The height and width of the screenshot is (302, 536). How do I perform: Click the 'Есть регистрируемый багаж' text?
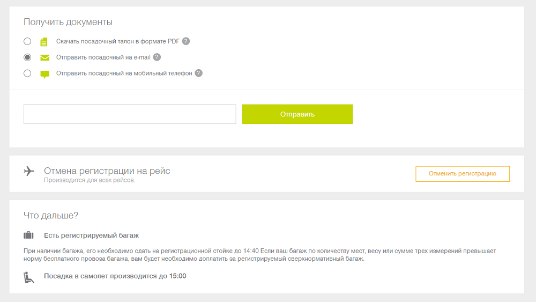[x=92, y=235]
